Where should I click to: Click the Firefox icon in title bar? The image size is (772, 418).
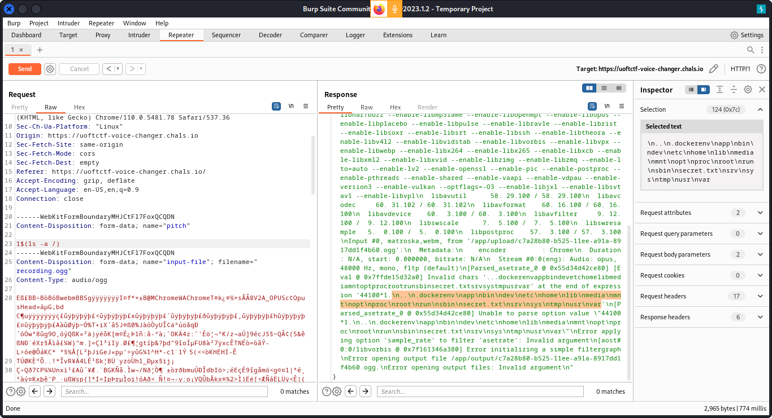(x=379, y=9)
